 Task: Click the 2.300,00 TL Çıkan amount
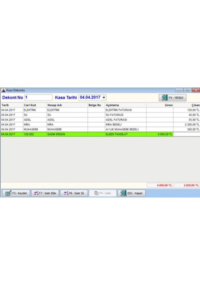pyautogui.click(x=186, y=124)
